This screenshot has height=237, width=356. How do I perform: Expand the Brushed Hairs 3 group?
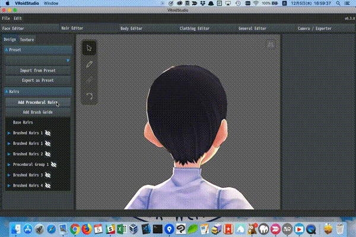pyautogui.click(x=9, y=175)
